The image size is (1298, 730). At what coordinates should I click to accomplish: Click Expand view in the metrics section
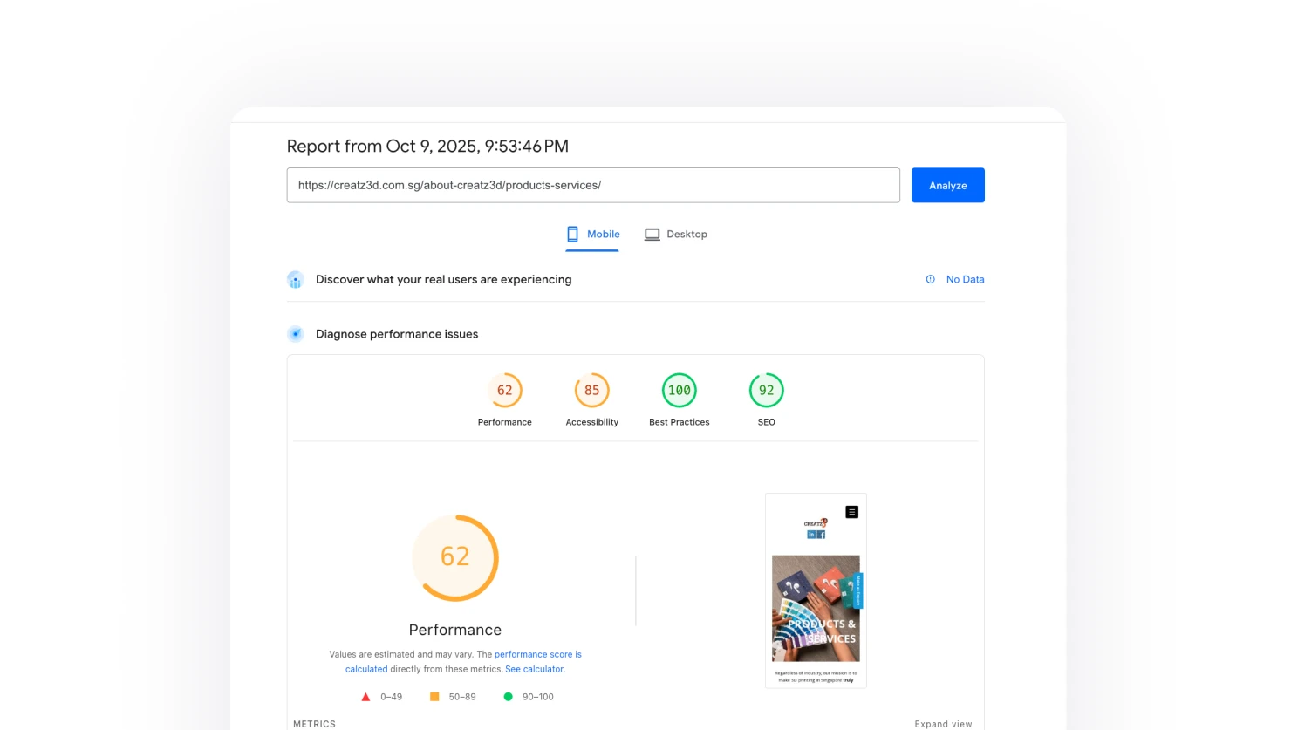click(943, 724)
